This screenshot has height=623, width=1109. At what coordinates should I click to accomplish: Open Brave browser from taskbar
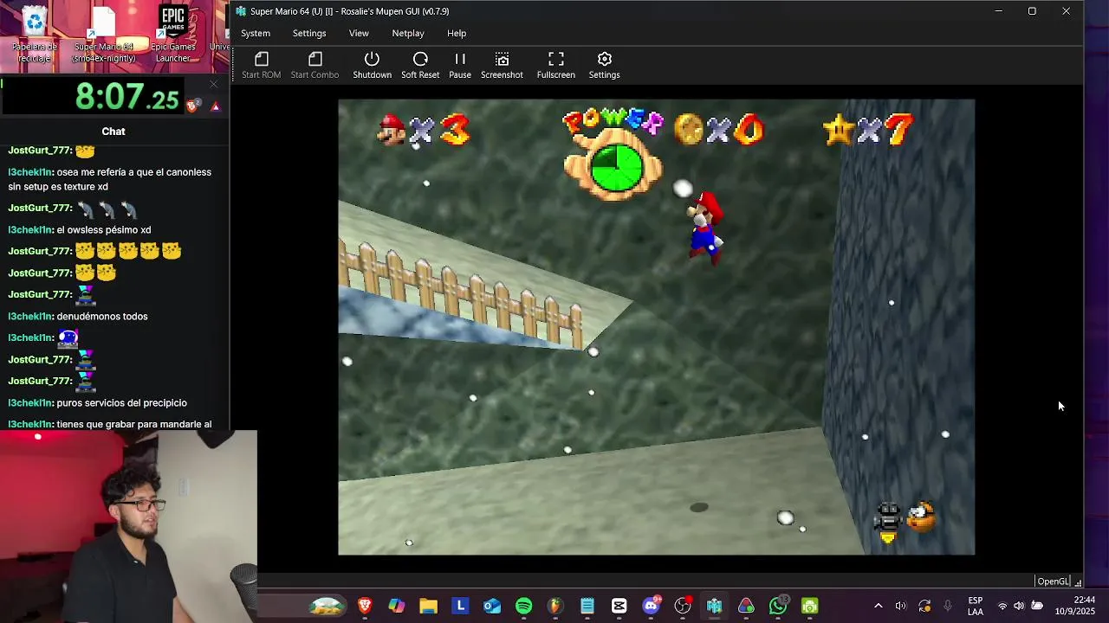(x=365, y=606)
